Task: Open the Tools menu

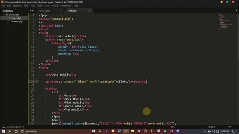Action: click(x=47, y=6)
